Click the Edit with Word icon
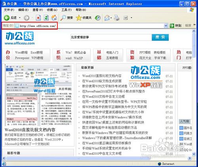 pos(126,18)
